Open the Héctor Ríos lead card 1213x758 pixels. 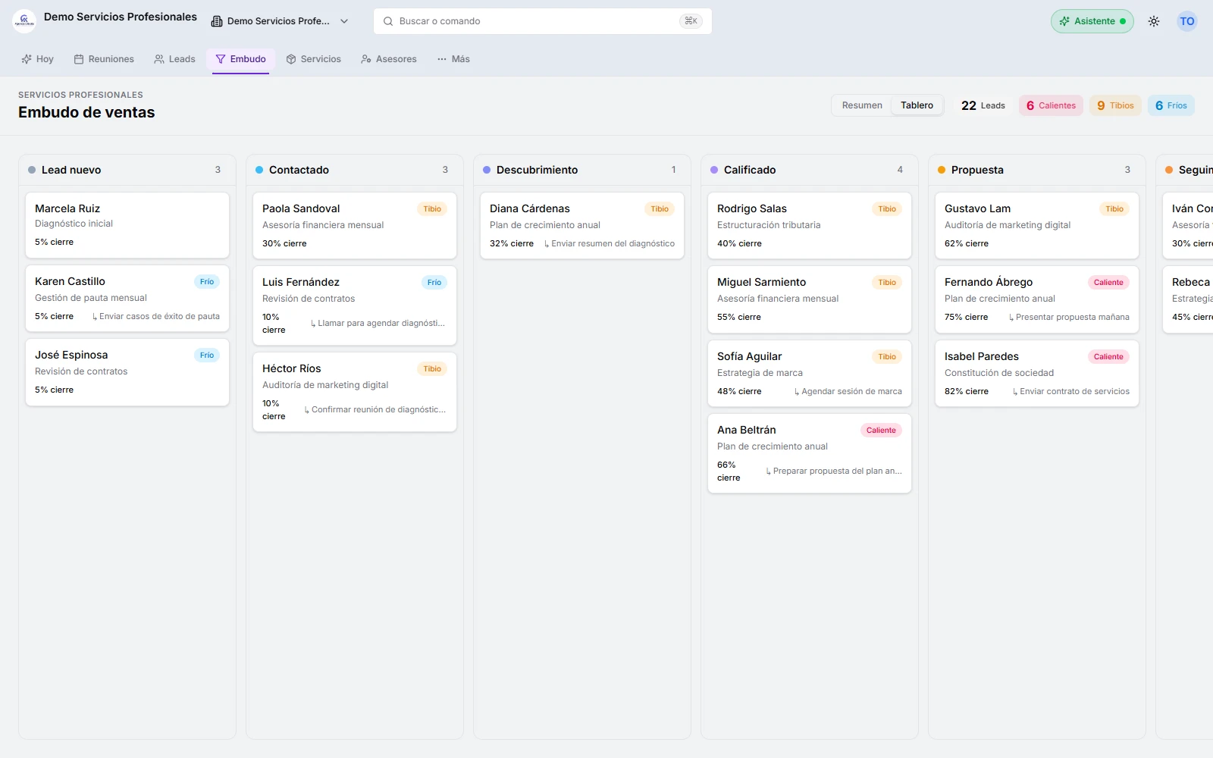(x=355, y=392)
